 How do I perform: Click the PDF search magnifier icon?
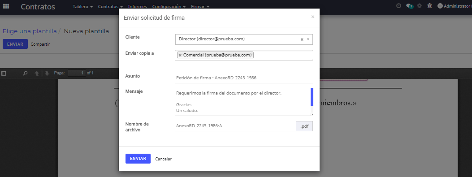(26, 73)
